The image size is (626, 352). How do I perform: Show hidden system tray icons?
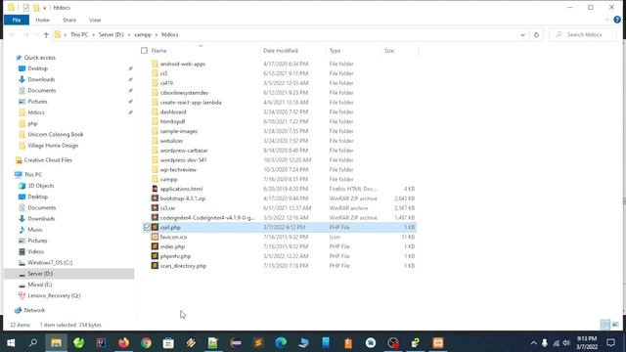tap(533, 343)
